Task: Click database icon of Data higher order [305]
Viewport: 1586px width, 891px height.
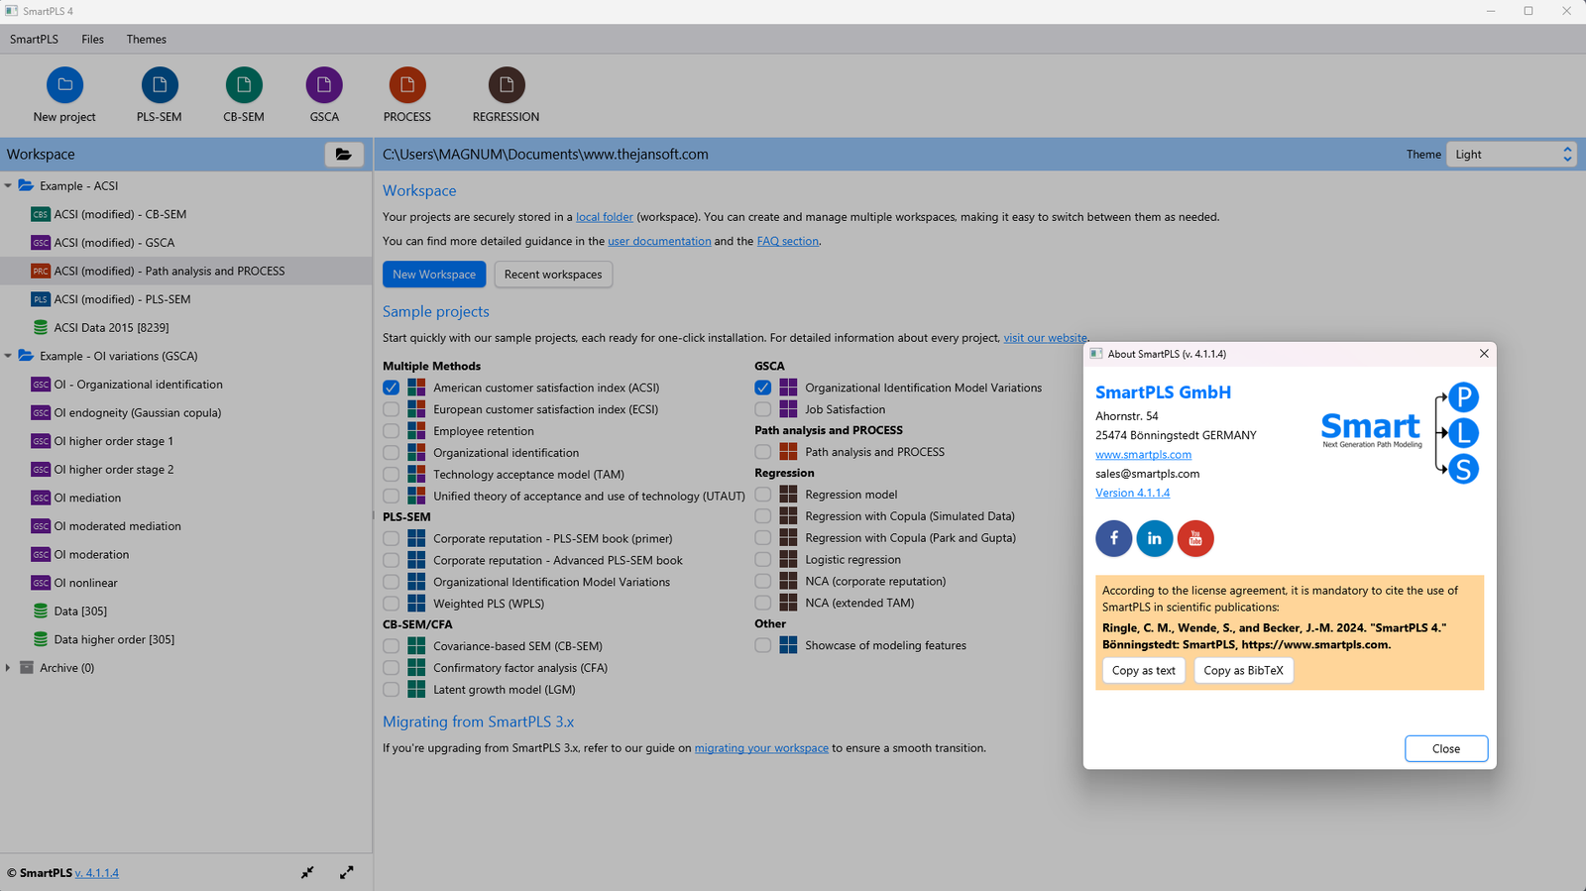Action: tap(41, 639)
